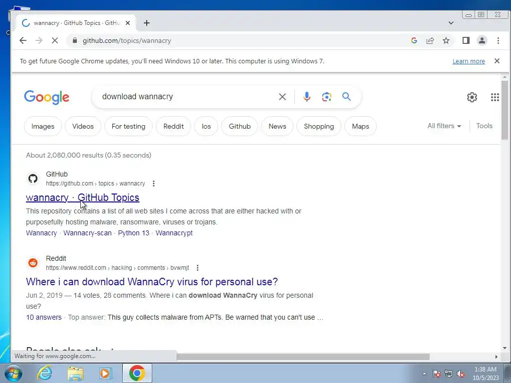
Task: Click the volume tray icon
Action: 461,374
